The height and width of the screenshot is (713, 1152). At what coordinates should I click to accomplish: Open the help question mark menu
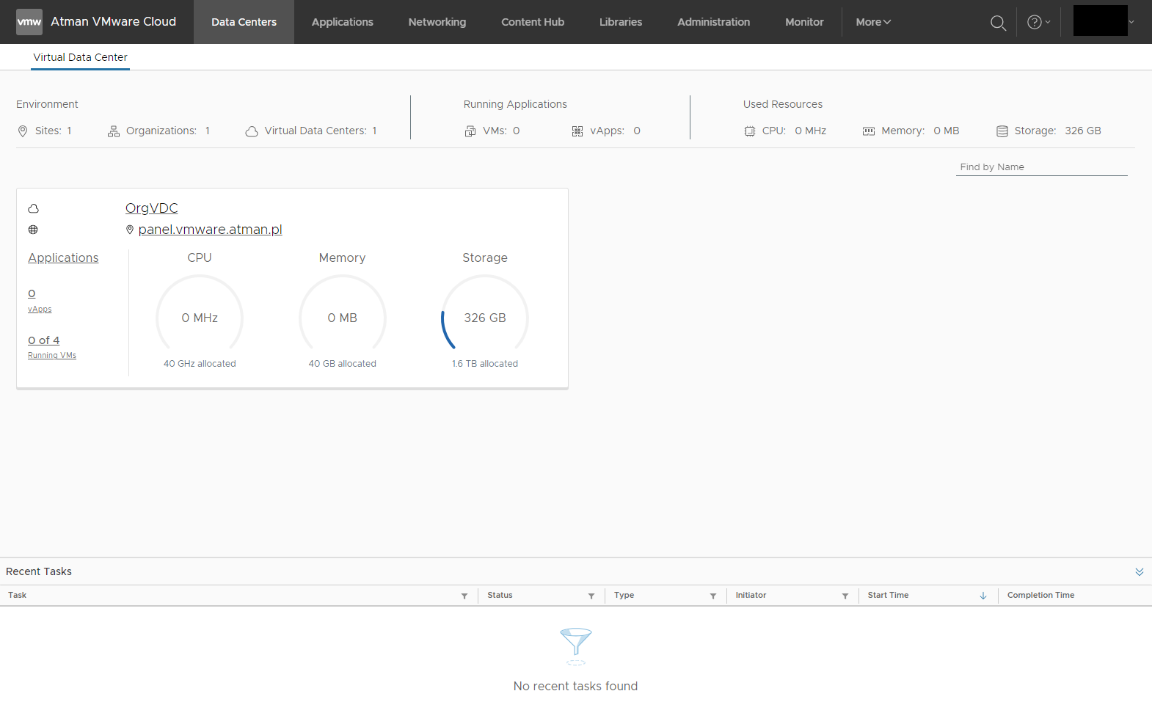click(x=1038, y=22)
